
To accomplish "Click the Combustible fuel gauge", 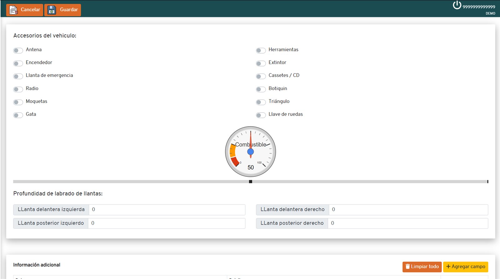I will (x=251, y=152).
